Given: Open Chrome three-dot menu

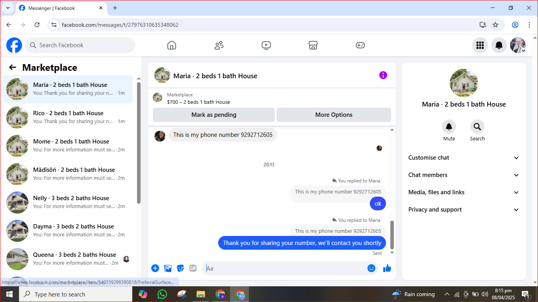Looking at the screenshot, I should tap(529, 25).
